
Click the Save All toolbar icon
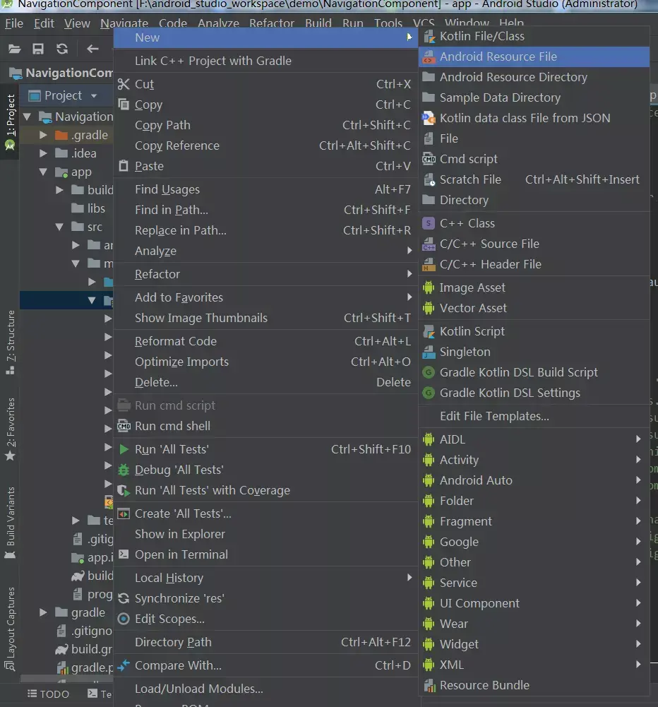click(37, 48)
